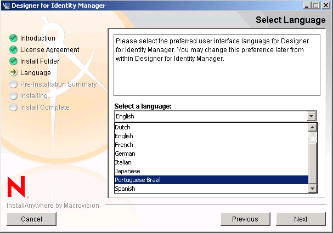This screenshot has height=233, width=333.
Task: Click the installer icon in the title bar
Action: point(7,5)
